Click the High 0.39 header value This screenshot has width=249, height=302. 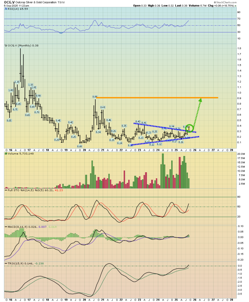(154, 6)
